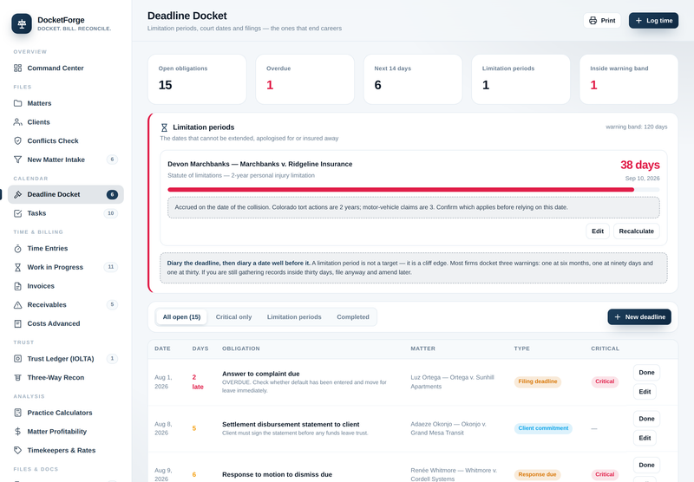Click the Clients people icon
Viewport: 694px width, 482px height.
tap(17, 122)
